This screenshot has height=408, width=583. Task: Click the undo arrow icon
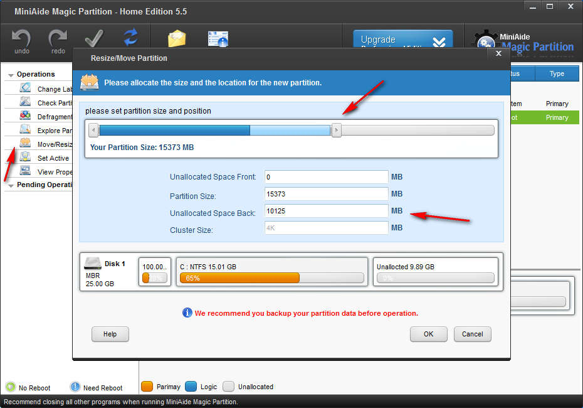[x=21, y=38]
